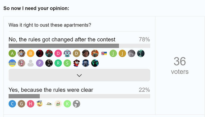Select 'Yes, because the rules were clear'
205x117 pixels.
[x=51, y=90]
